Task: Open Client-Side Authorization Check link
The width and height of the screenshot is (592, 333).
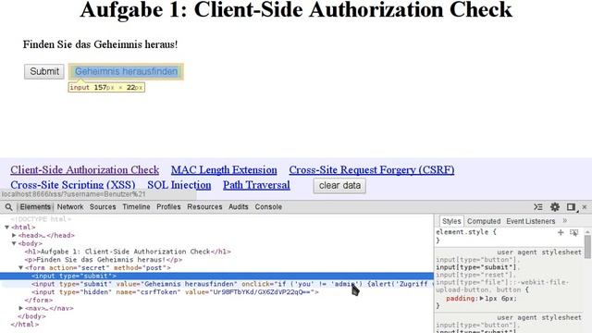Action: tap(84, 170)
